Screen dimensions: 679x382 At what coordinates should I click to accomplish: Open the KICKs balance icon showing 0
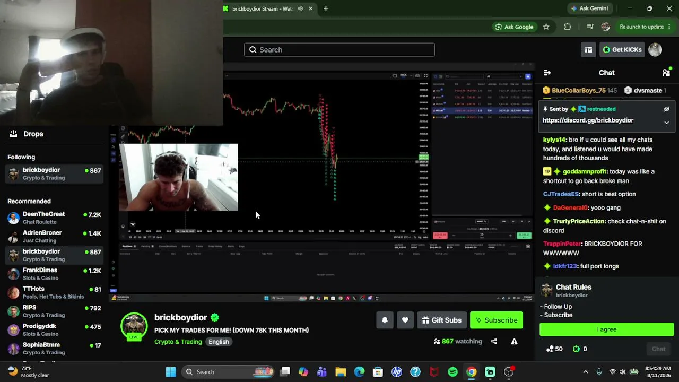coord(579,349)
